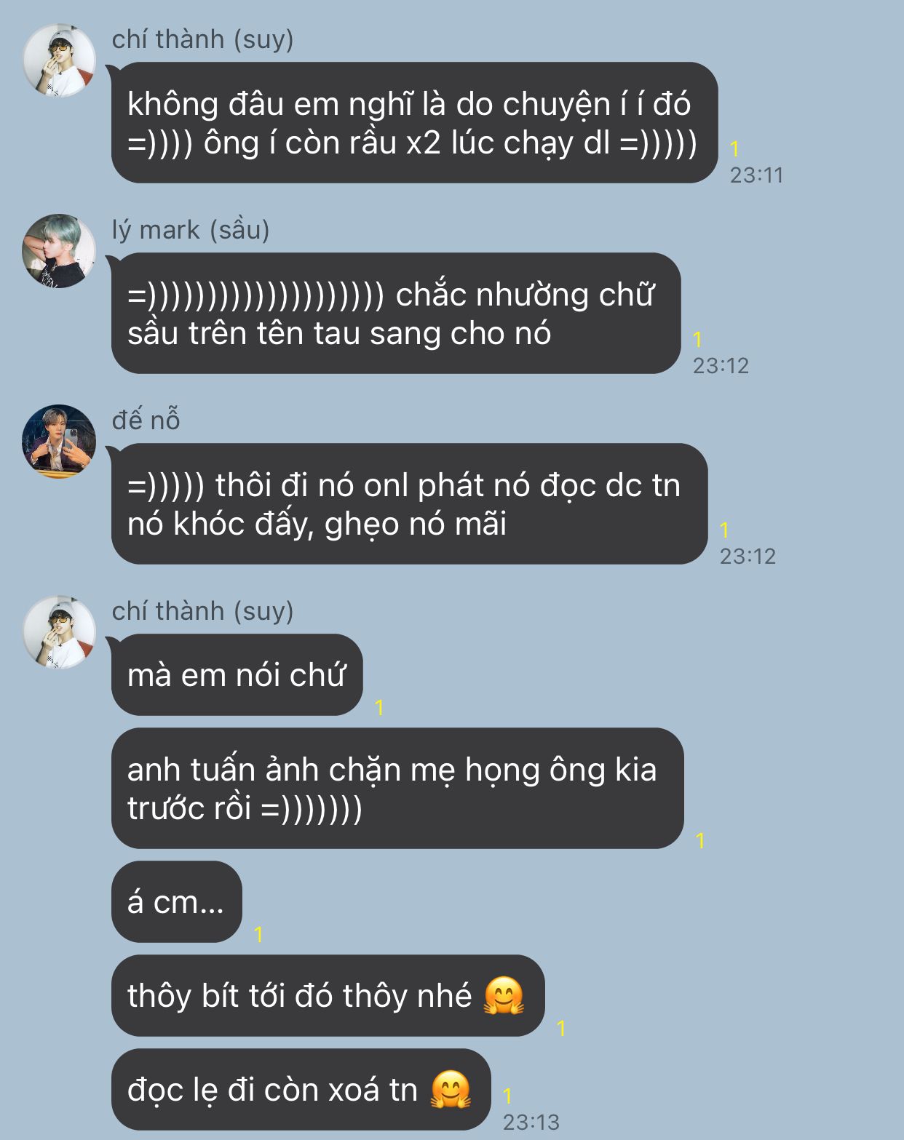Tap chí thành's avatar at top
Viewport: 904px width, 1140px height.
click(x=59, y=60)
